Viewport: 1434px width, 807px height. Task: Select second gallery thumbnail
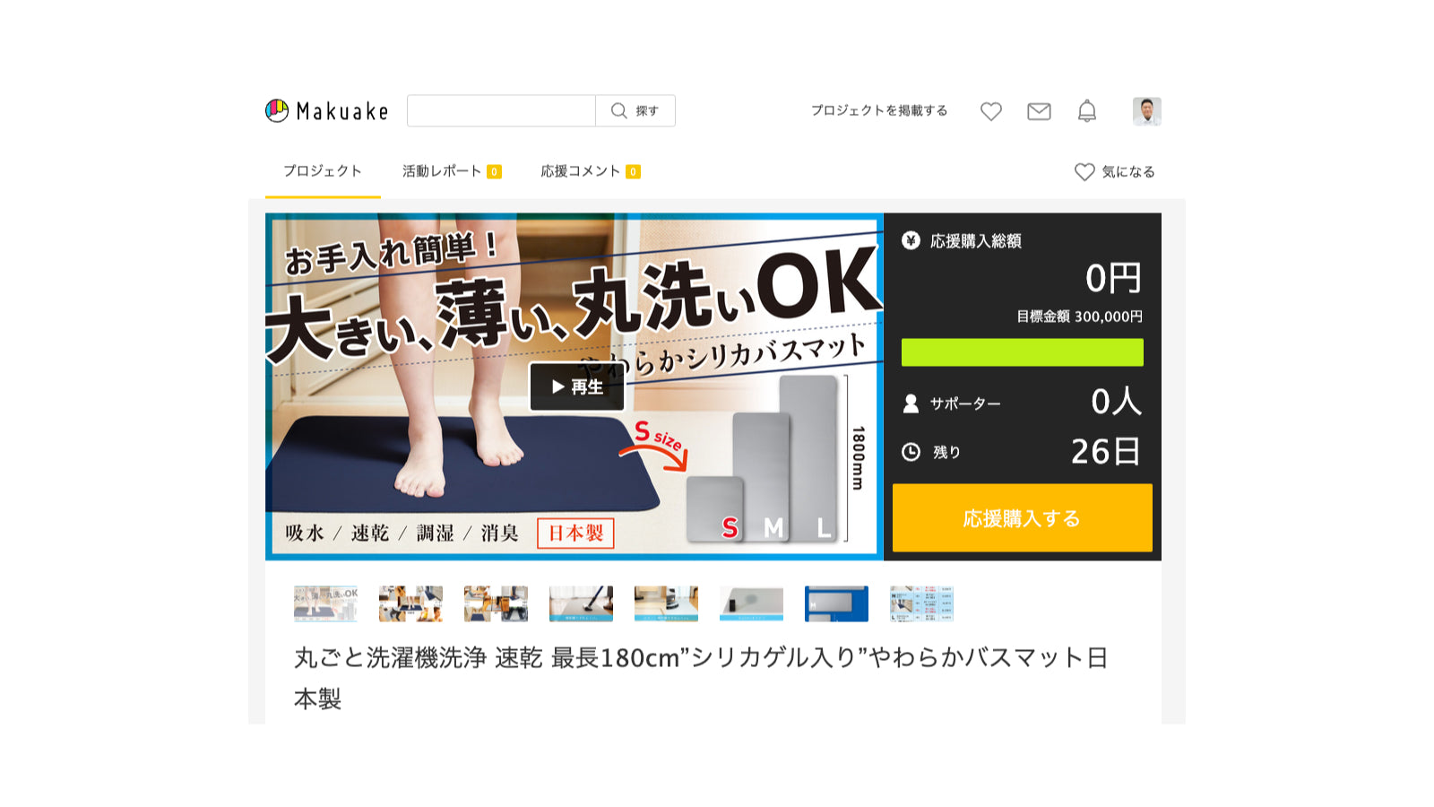coord(410,603)
